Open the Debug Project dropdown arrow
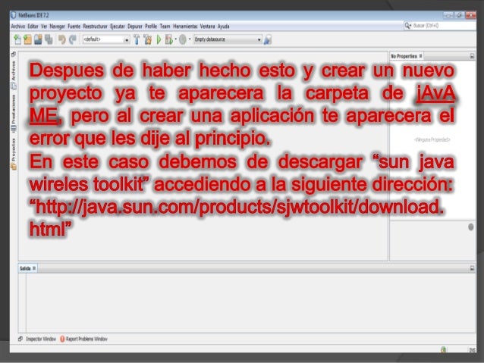 point(176,39)
